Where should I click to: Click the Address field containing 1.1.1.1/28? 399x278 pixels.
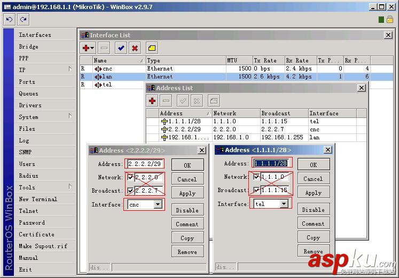pos(271,163)
